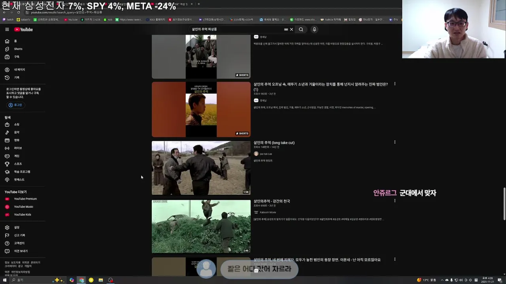Open the Windows Start menu
The width and height of the screenshot is (506, 284).
pos(5,280)
